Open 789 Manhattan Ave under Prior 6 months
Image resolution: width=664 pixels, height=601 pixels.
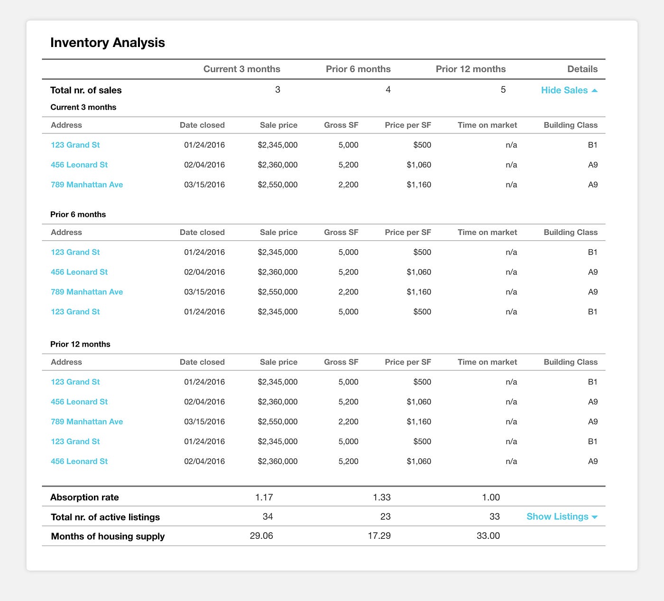coord(86,291)
